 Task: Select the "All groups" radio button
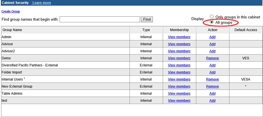pyautogui.click(x=212, y=22)
